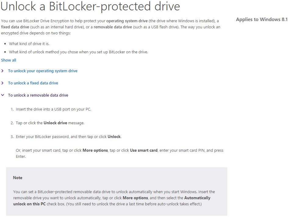
Task: Click the "Note" heading in the gray box
Action: 18,178
